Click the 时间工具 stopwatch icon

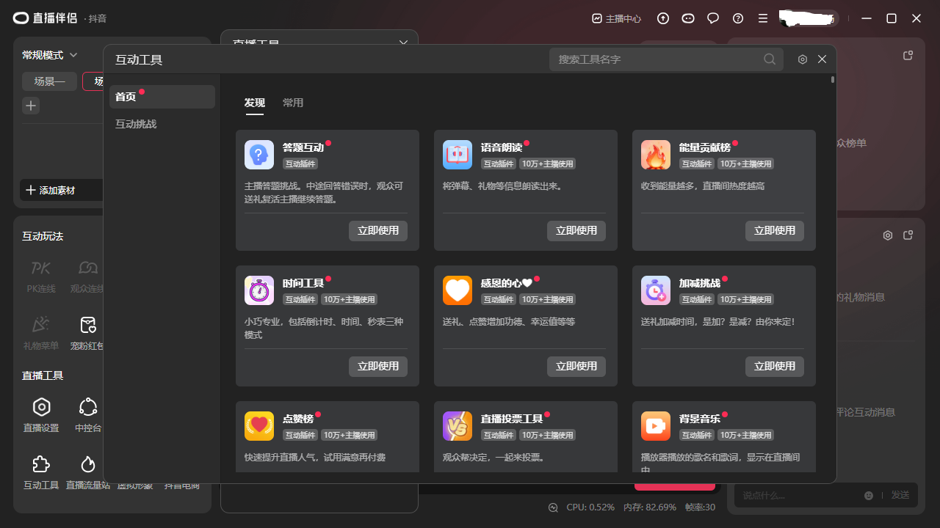tap(259, 290)
